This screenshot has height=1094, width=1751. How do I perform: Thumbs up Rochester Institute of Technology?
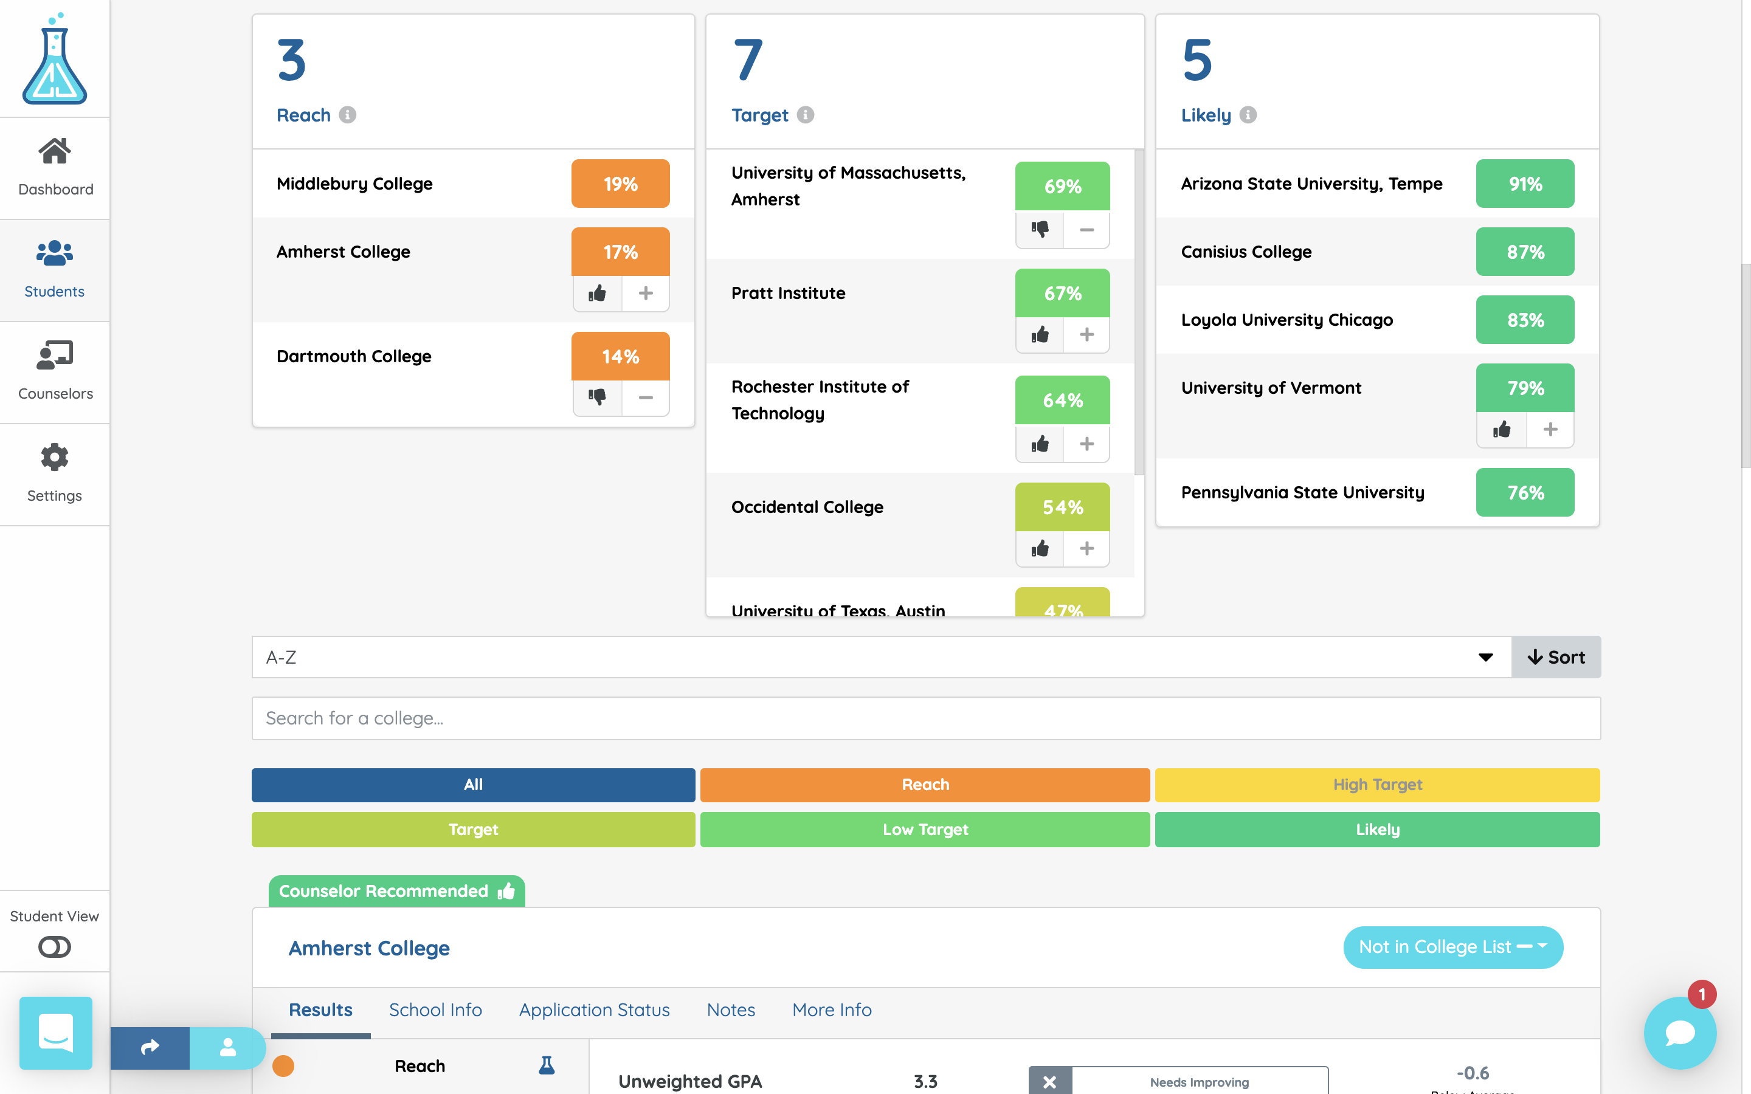[x=1040, y=444]
